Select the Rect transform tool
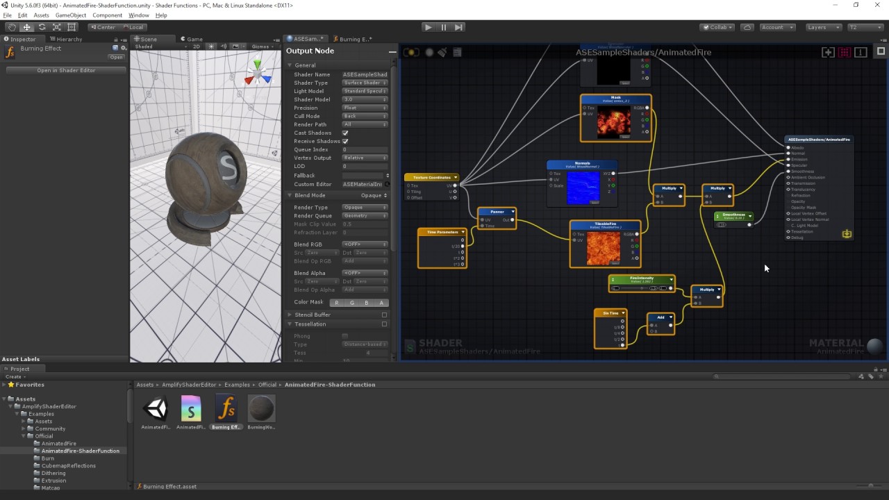The image size is (889, 500). pos(72,27)
